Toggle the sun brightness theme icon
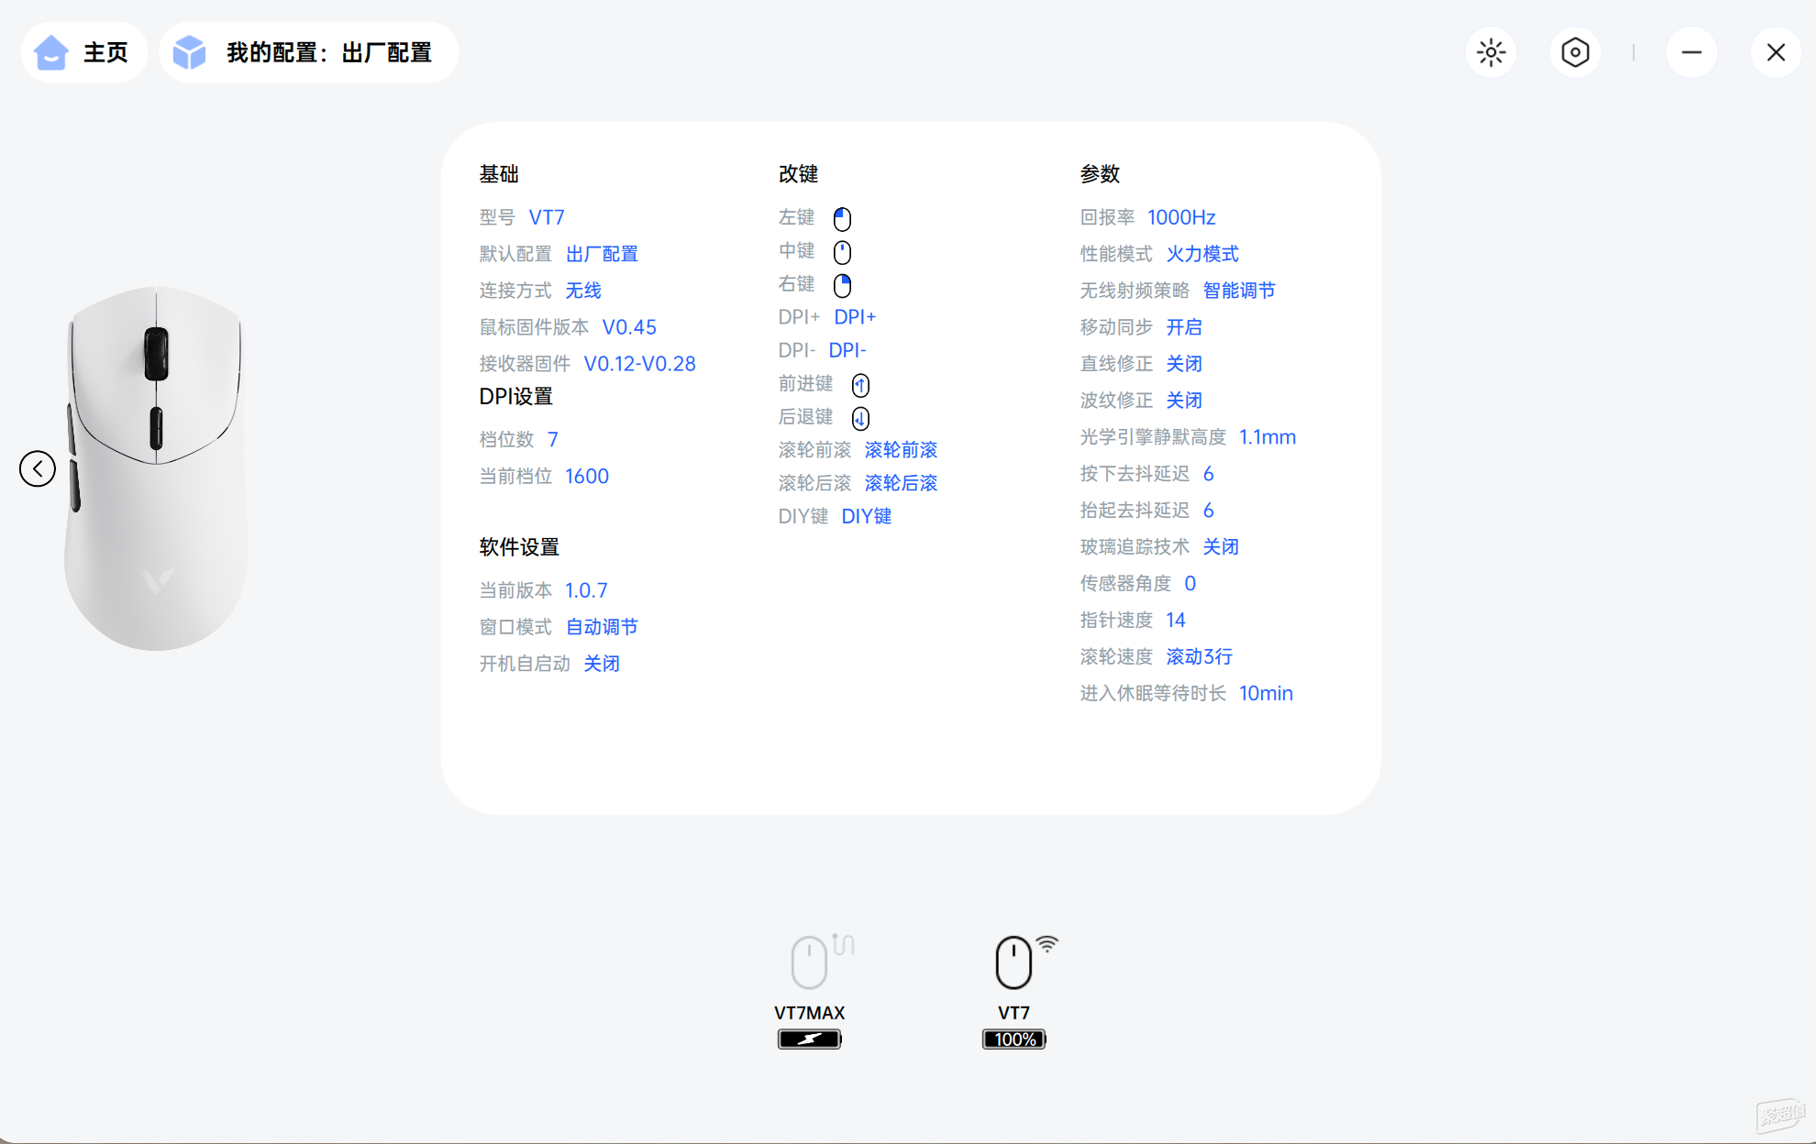 point(1491,52)
